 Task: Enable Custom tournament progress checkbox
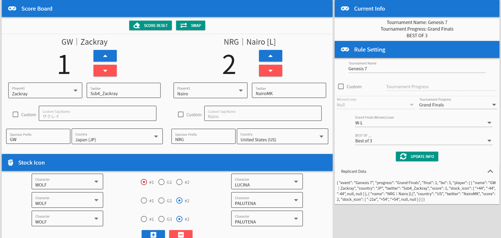click(x=341, y=86)
